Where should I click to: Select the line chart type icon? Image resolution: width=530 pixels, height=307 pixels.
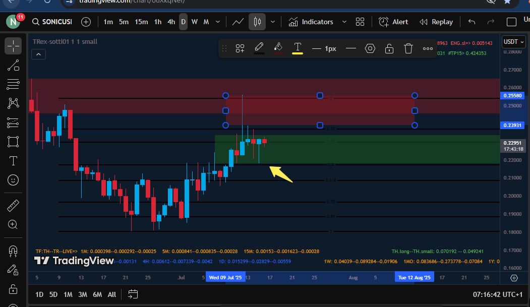tap(238, 22)
